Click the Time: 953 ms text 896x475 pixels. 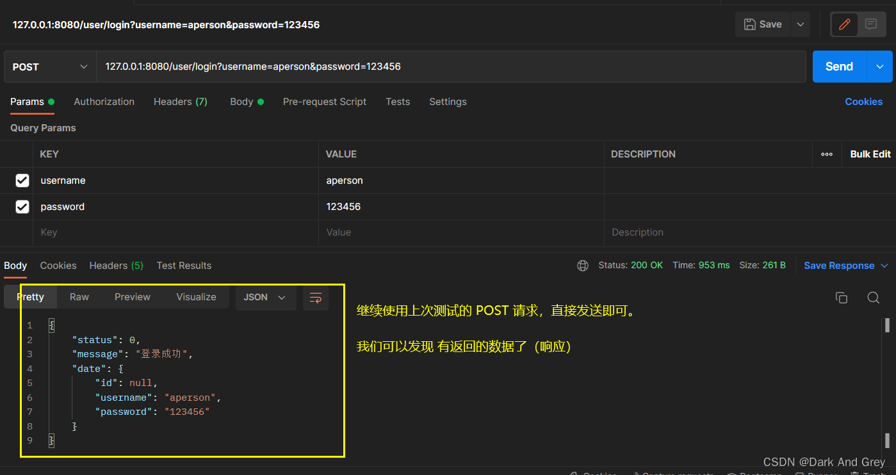click(701, 265)
